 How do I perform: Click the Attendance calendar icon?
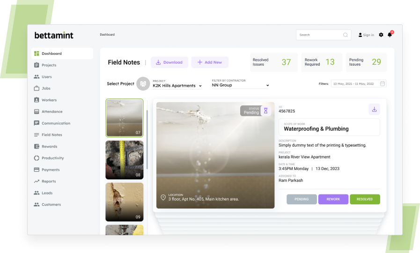pos(37,112)
